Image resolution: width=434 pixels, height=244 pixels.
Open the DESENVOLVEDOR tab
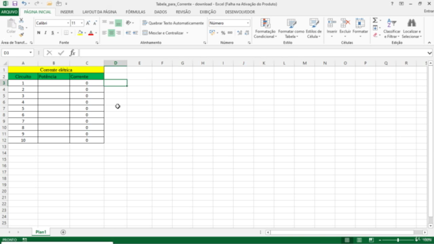pos(239,12)
